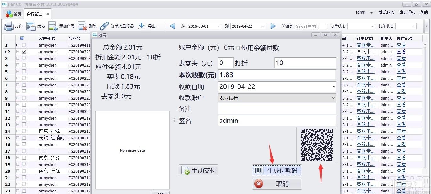Expand row 4 in the contract grid
The width and height of the screenshot is (431, 194).
[x=18, y=65]
